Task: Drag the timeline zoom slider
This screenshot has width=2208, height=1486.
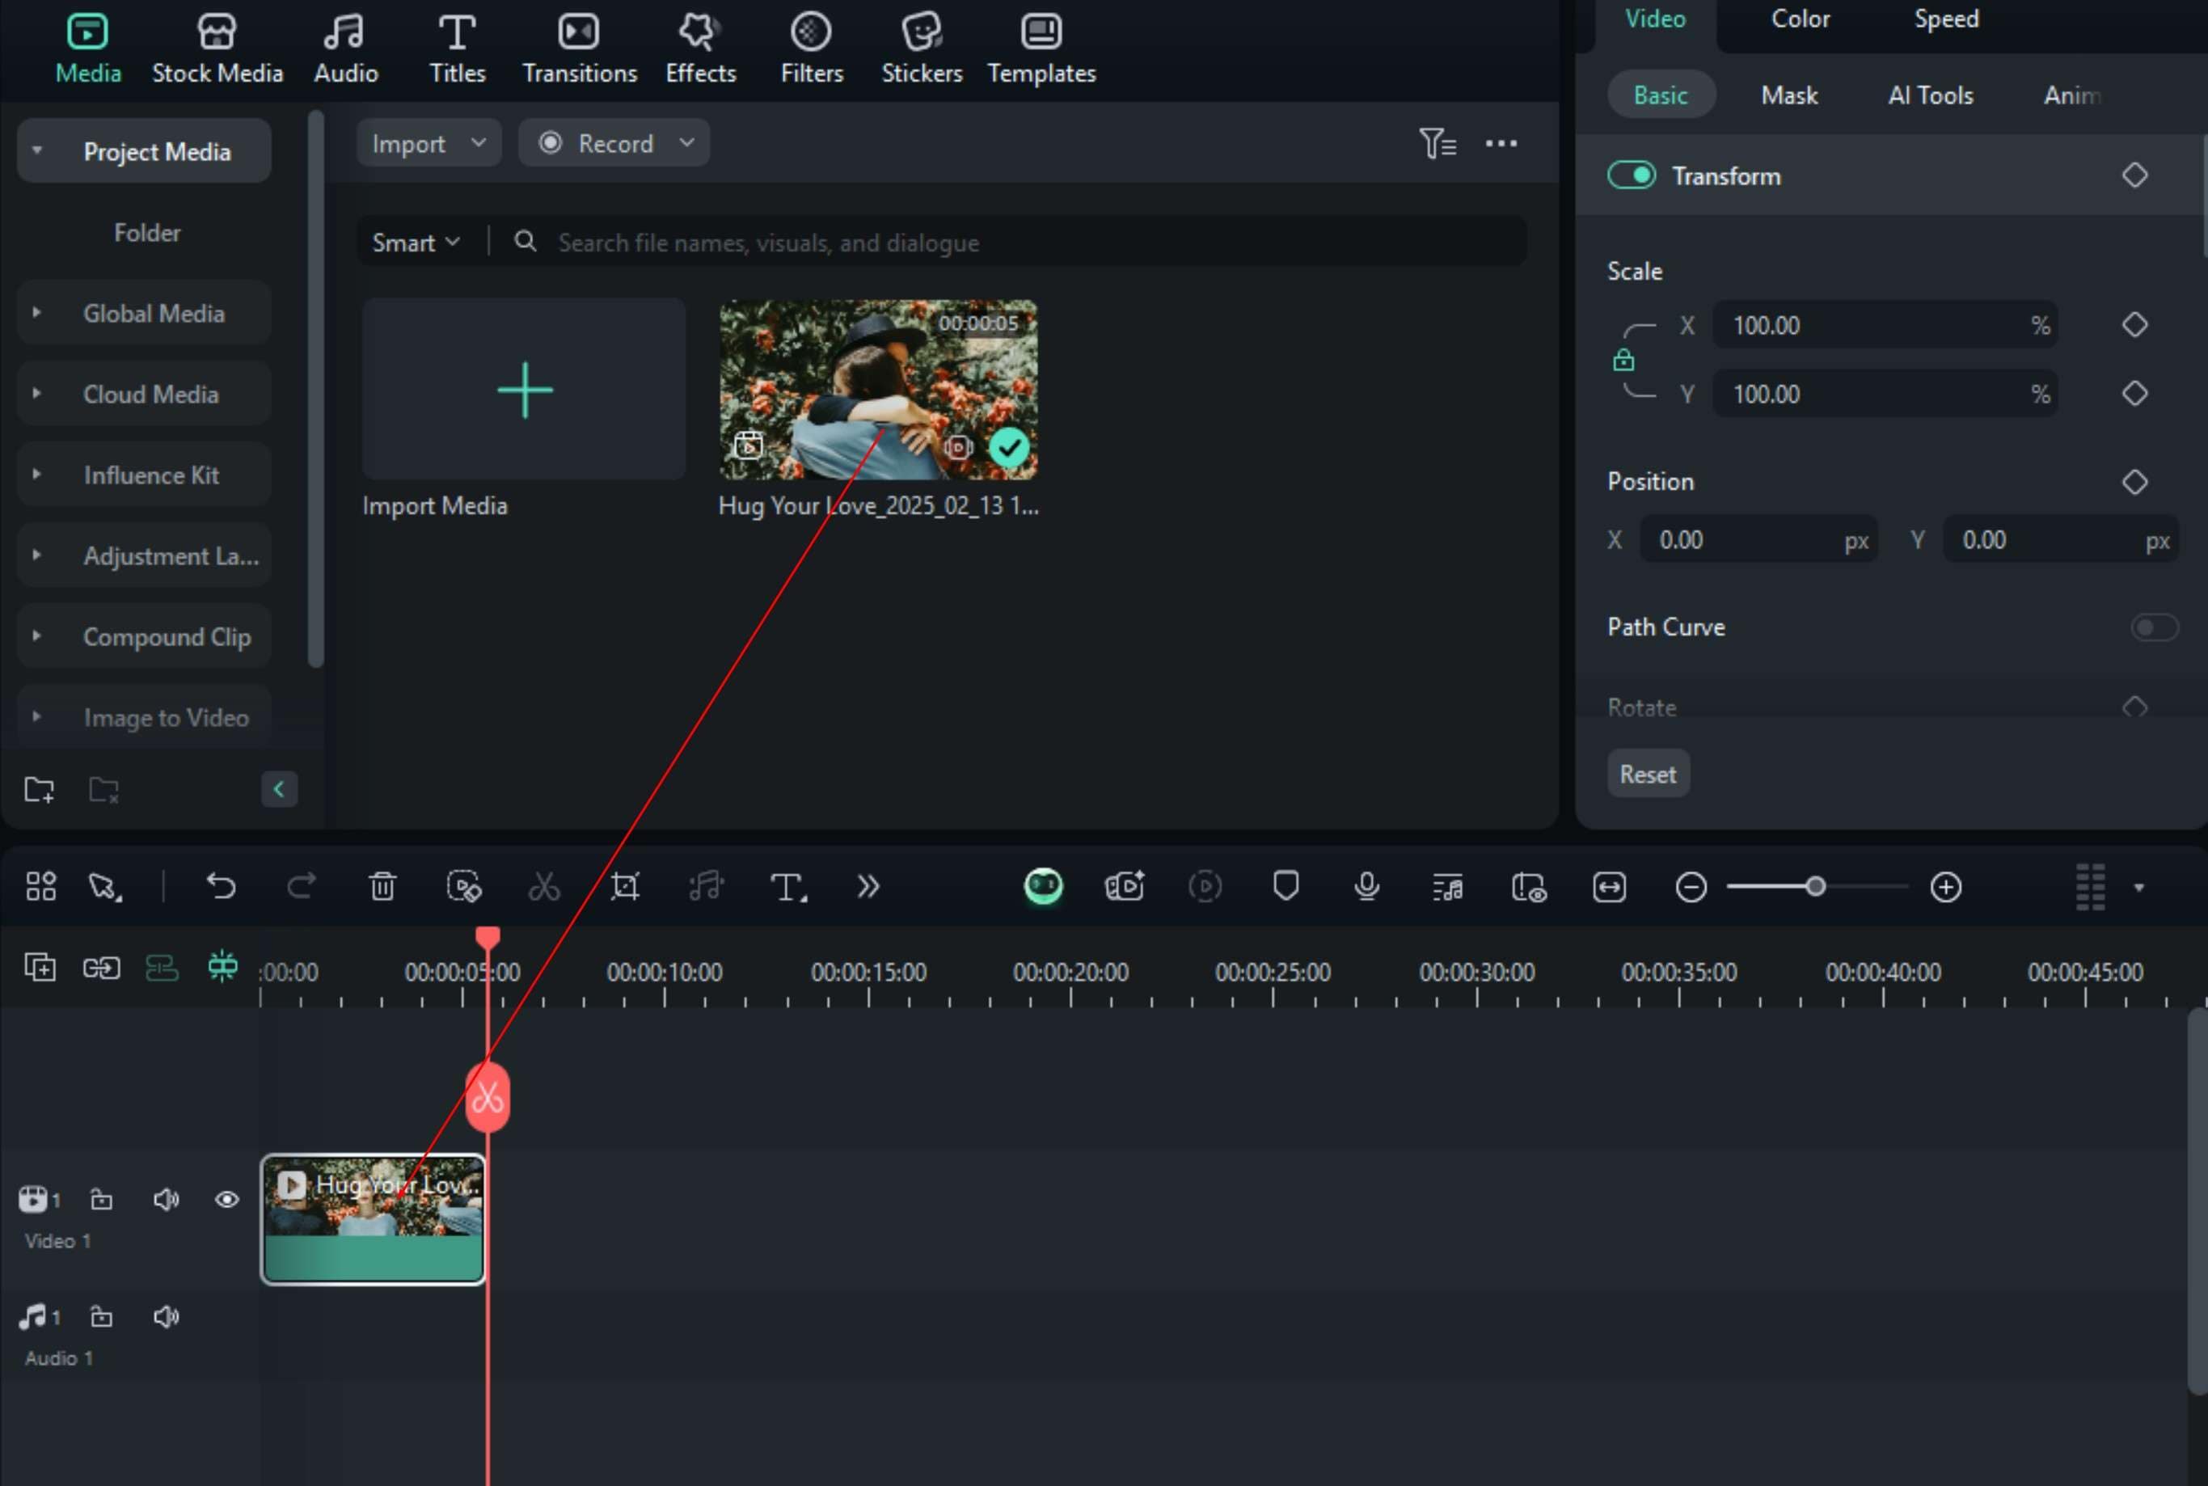Action: pyautogui.click(x=1813, y=885)
